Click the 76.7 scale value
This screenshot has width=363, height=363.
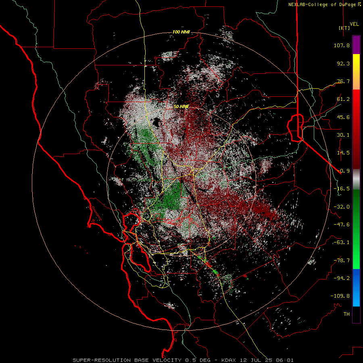(343, 81)
